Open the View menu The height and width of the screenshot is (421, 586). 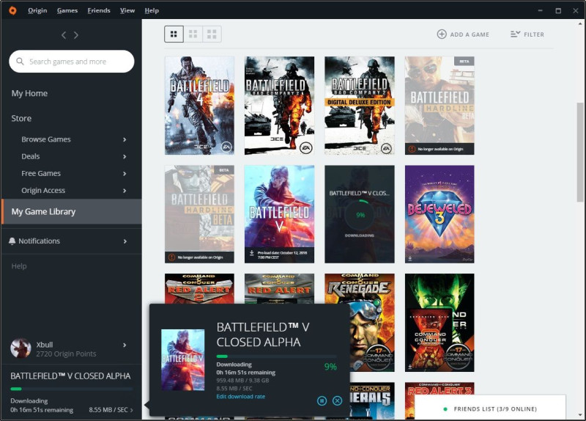127,10
